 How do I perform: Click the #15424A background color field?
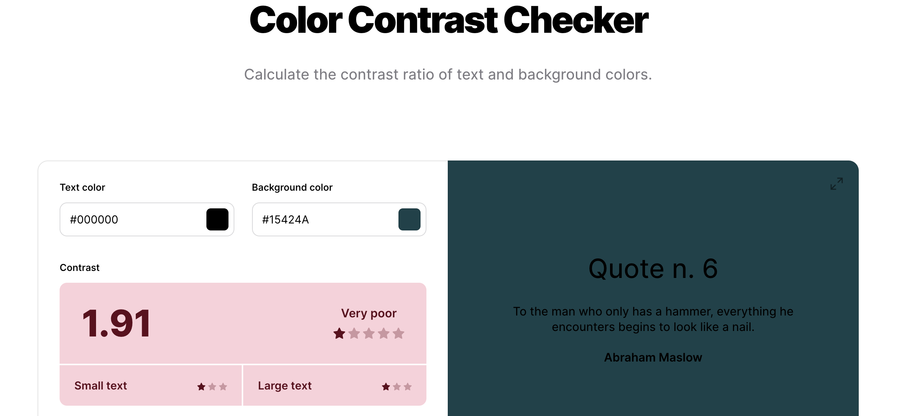339,219
